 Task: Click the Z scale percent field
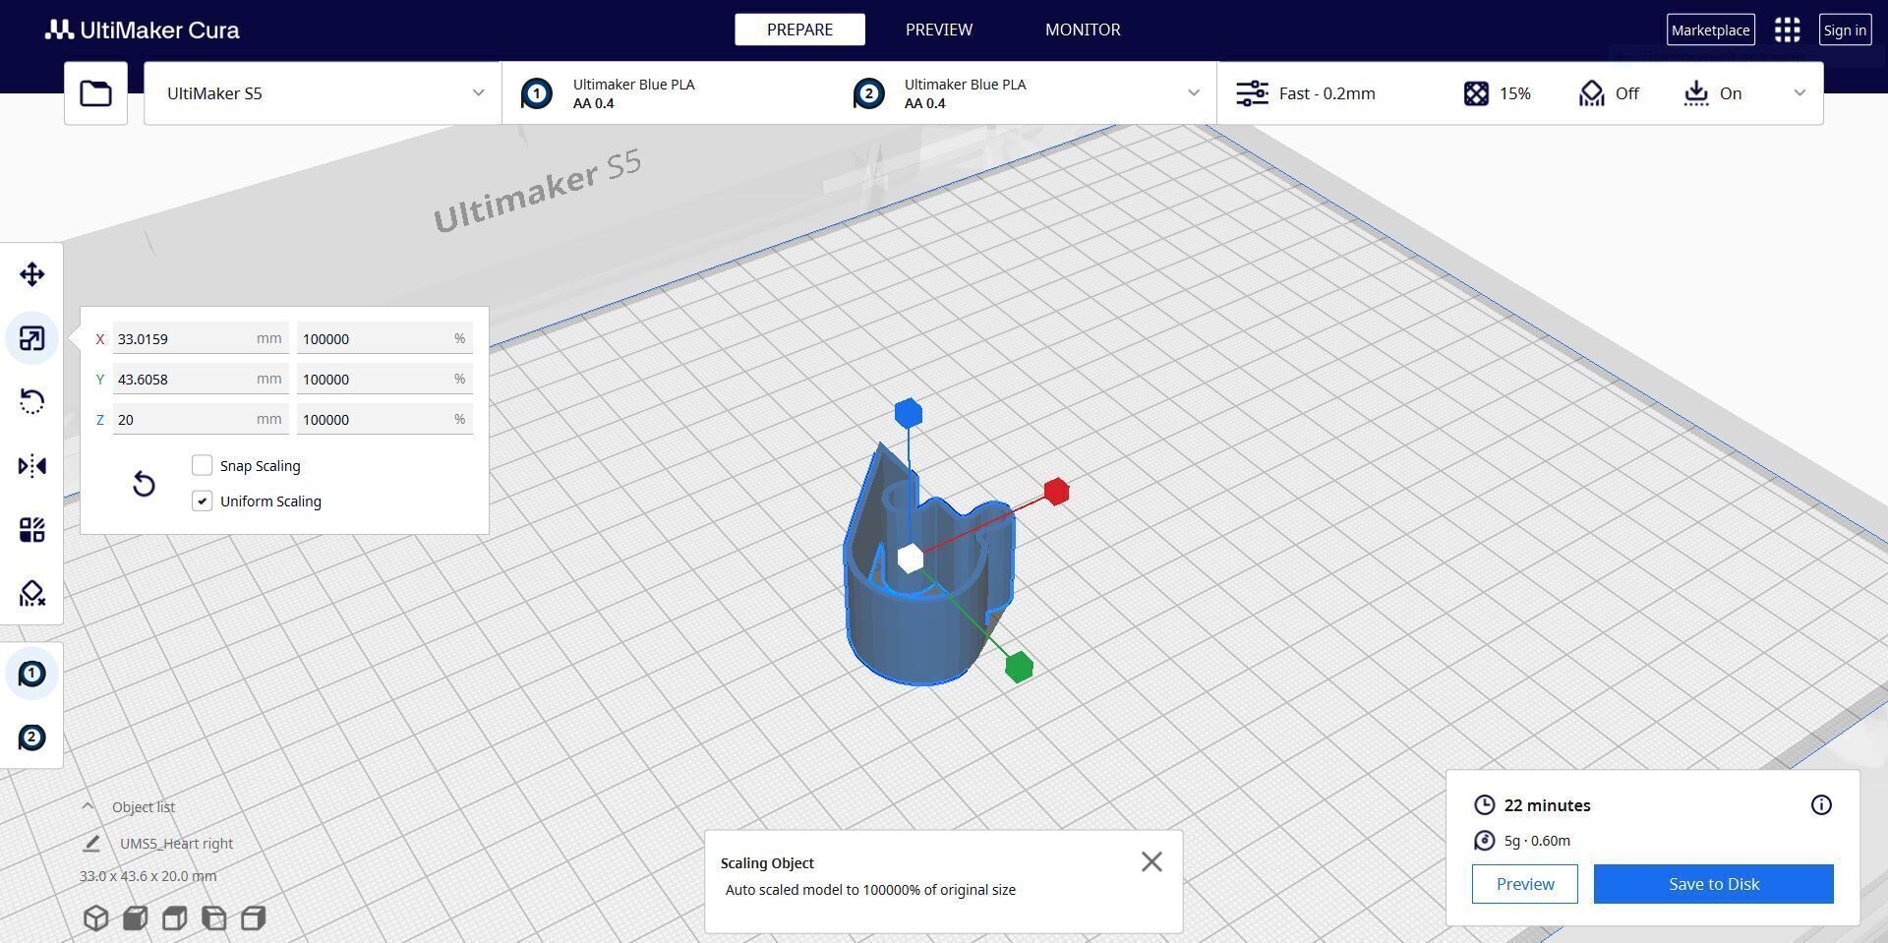(x=384, y=419)
